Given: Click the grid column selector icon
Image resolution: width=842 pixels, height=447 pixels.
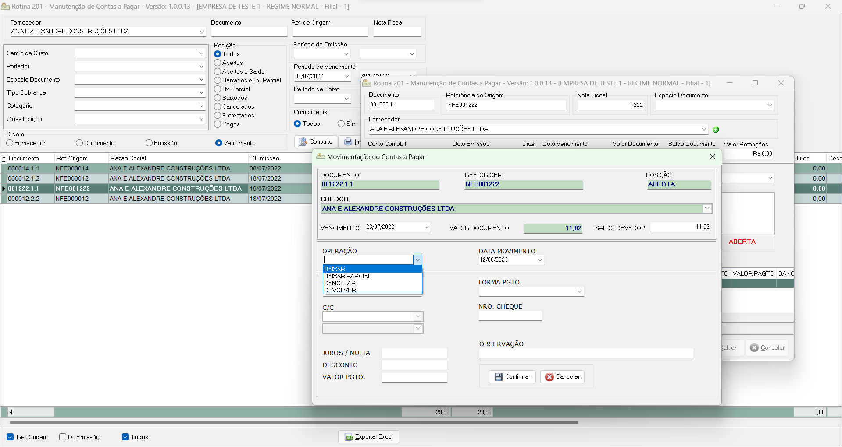Looking at the screenshot, I should click(x=4, y=159).
